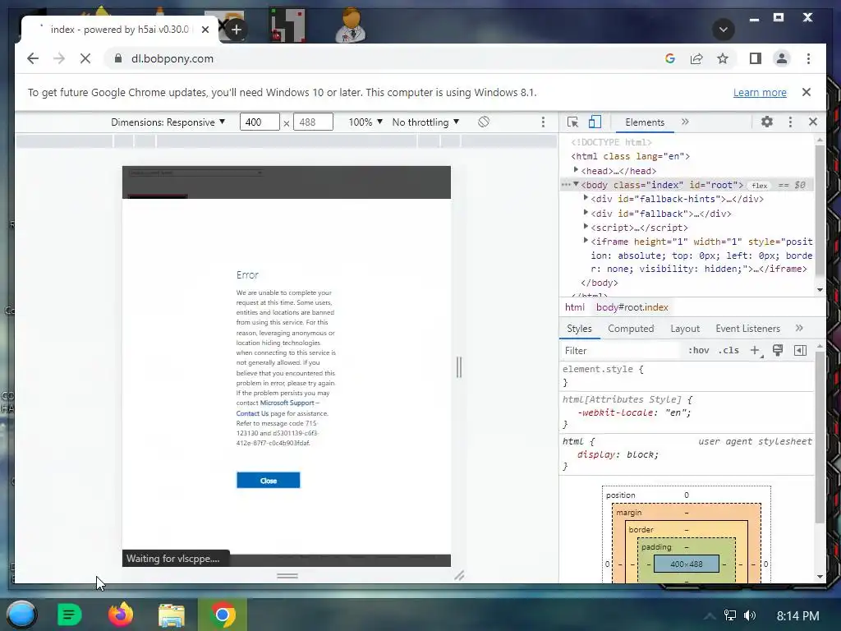Show hidden system tray icons
Viewport: 841px width, 631px height.
tap(710, 616)
